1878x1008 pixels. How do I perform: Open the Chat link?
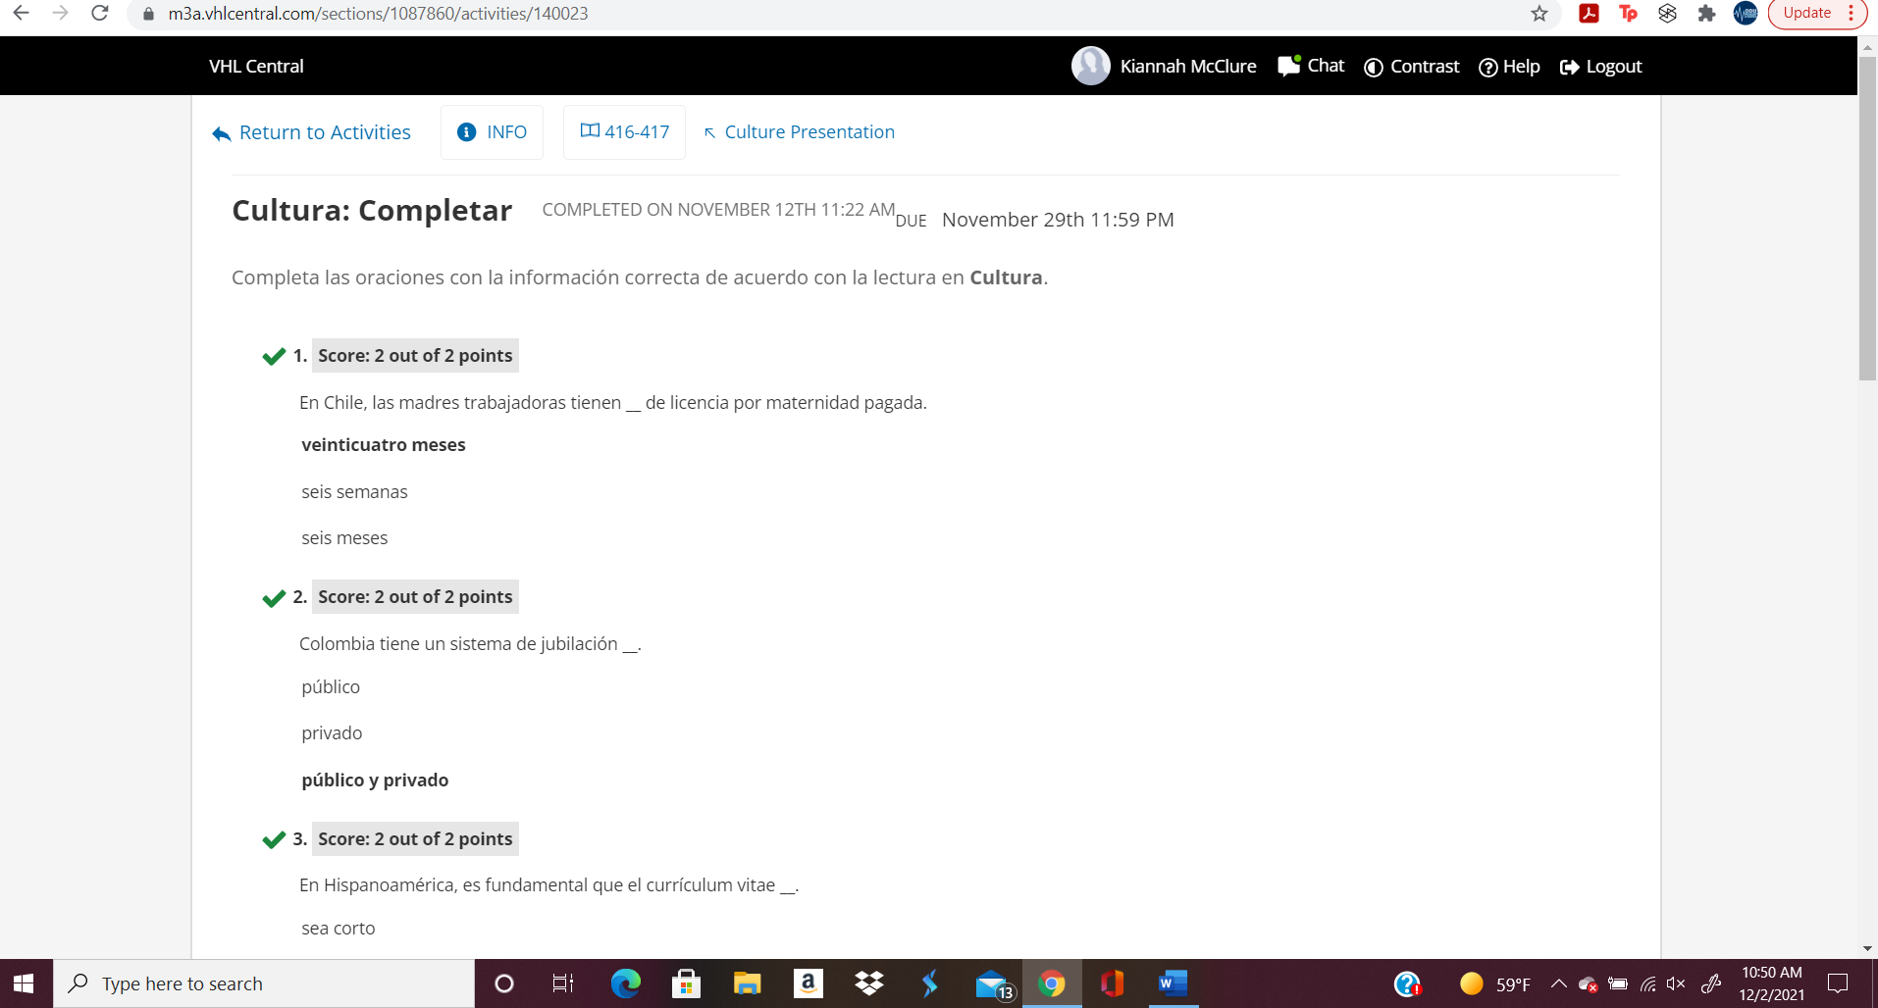(x=1311, y=66)
